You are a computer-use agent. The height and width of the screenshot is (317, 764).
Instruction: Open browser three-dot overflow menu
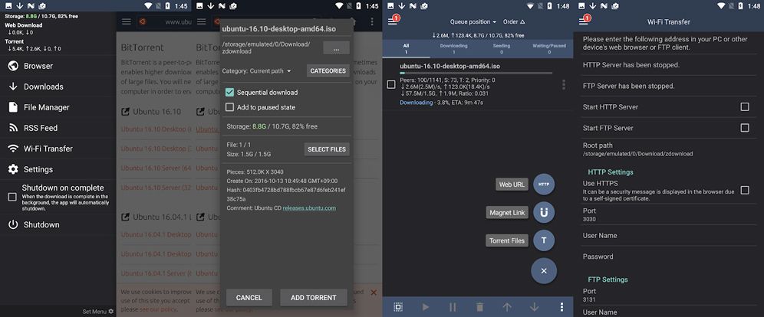click(372, 22)
